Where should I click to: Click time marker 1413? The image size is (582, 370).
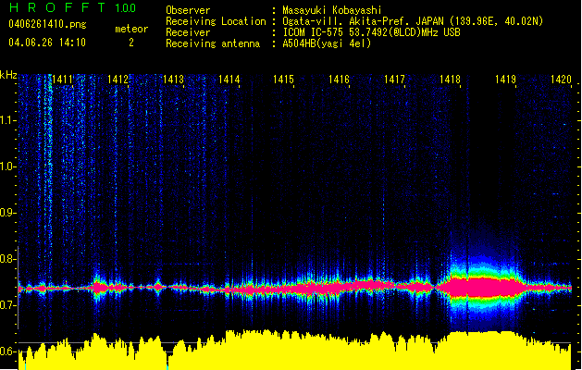tap(173, 80)
